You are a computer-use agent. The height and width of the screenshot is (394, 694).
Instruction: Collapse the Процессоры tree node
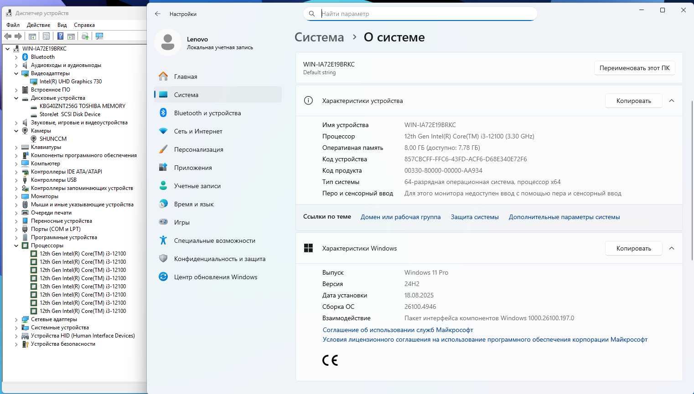coord(16,246)
